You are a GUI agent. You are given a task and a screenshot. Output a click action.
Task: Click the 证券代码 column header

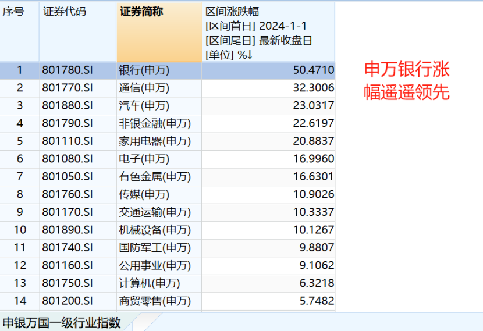click(78, 33)
